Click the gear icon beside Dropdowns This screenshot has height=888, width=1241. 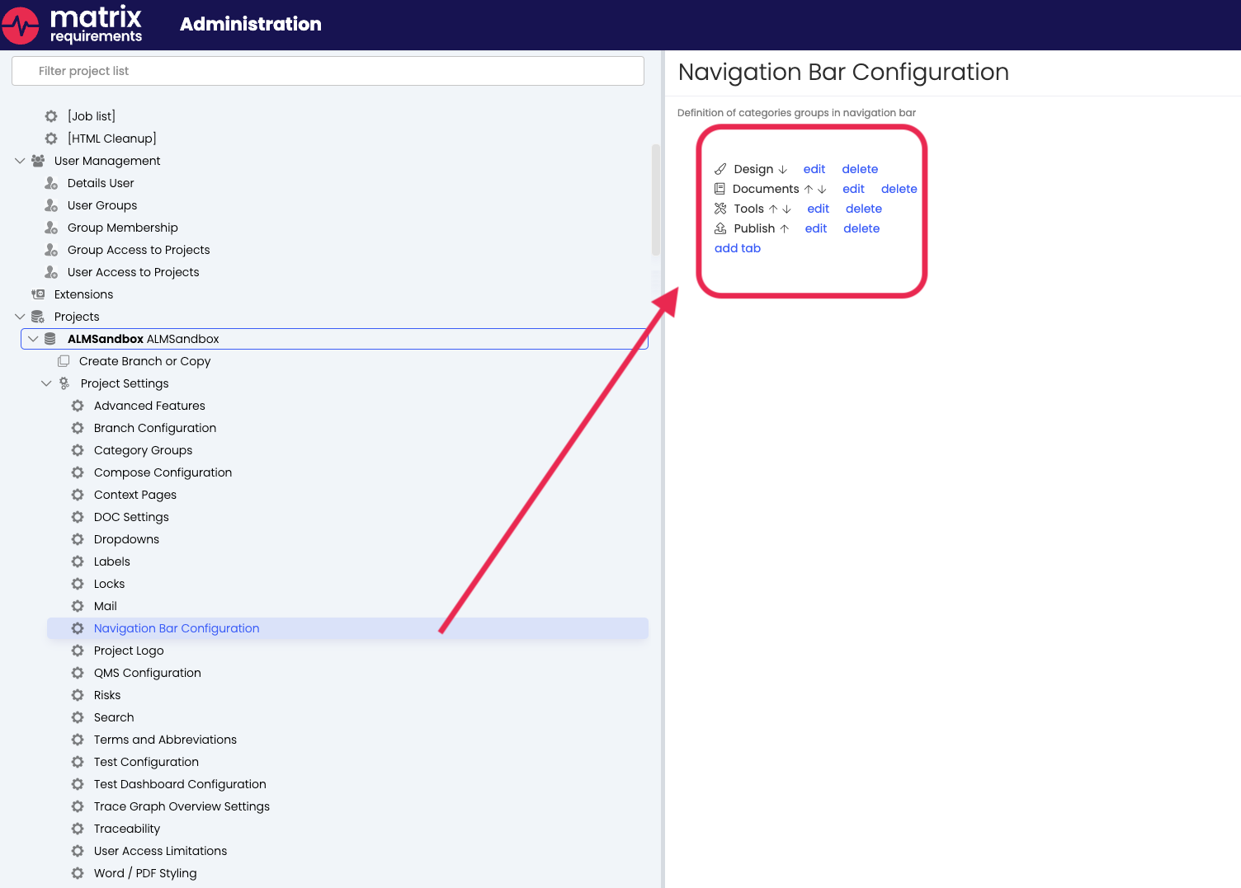pos(78,539)
